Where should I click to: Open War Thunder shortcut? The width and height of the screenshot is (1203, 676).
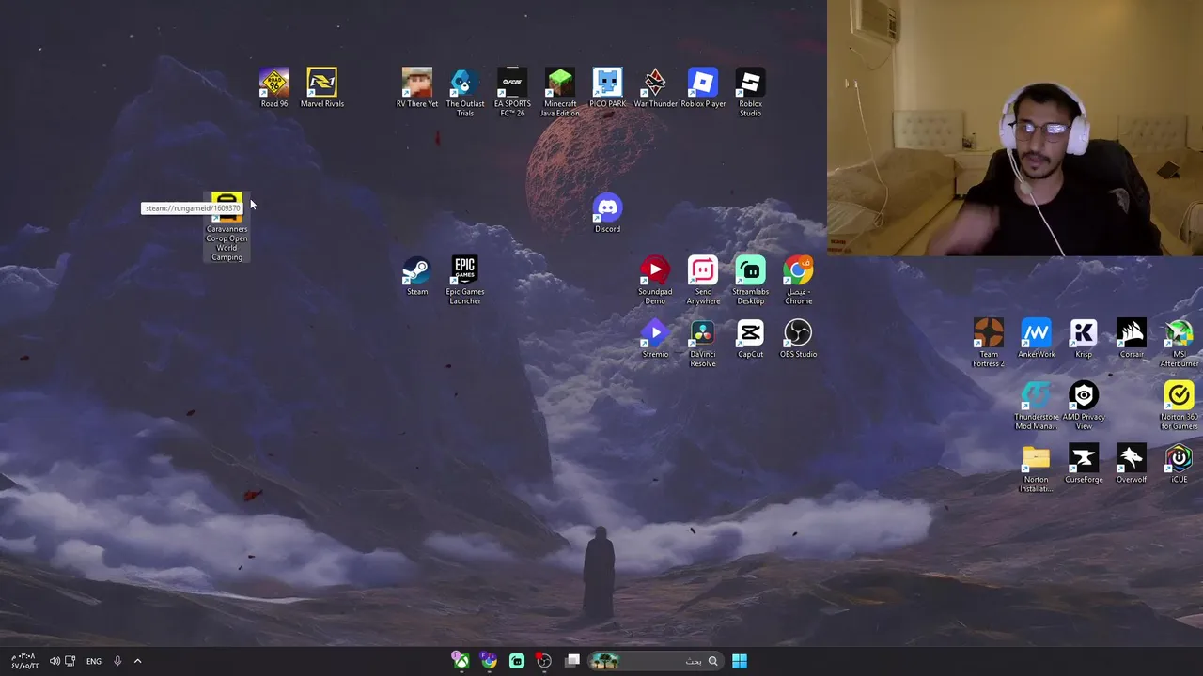tap(655, 87)
